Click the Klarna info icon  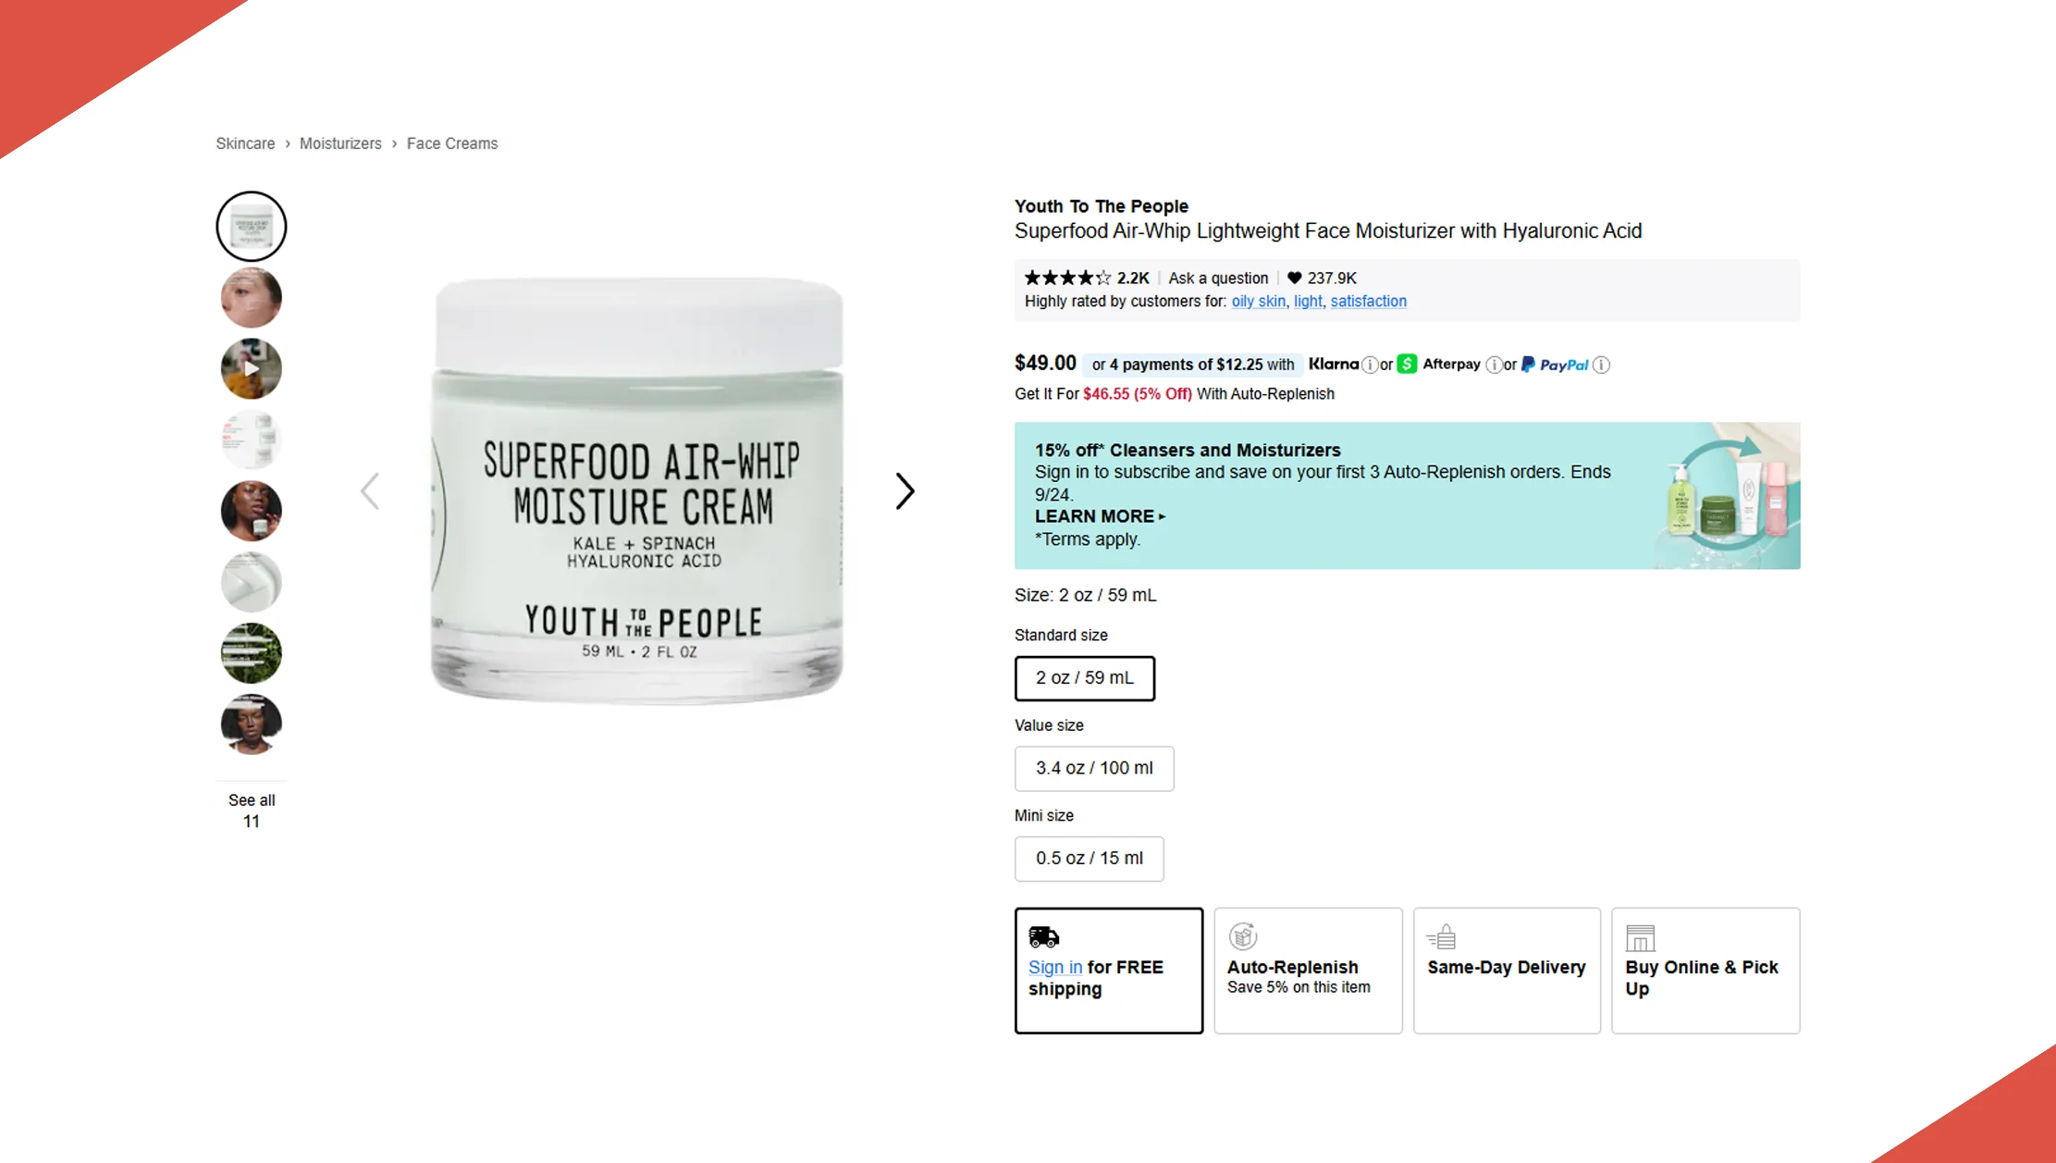[x=1370, y=365]
